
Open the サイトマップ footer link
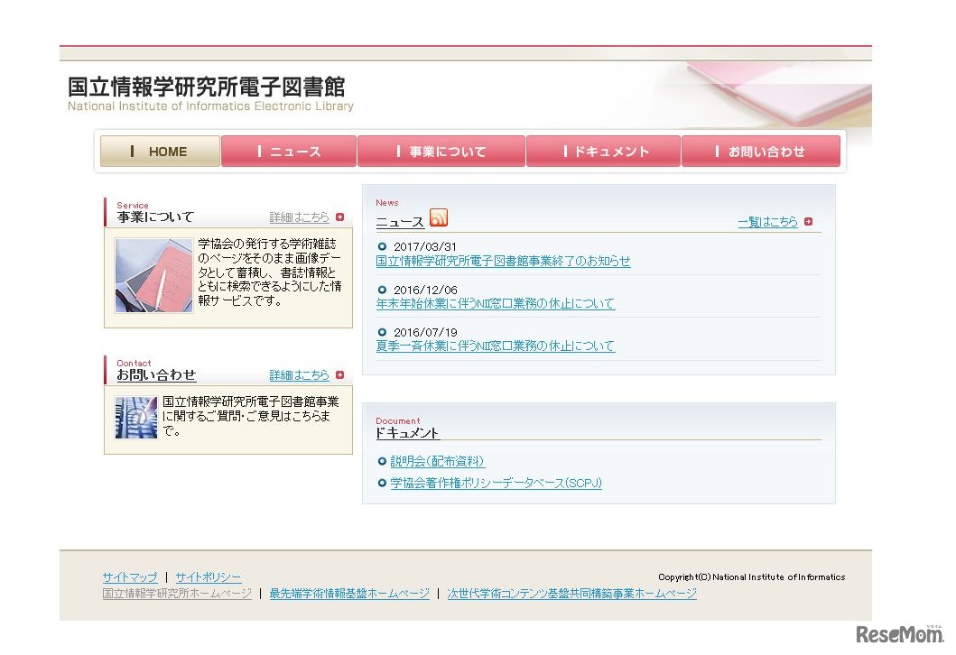(x=130, y=577)
